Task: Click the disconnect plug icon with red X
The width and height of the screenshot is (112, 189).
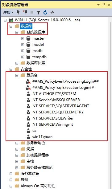Action: 25,12
